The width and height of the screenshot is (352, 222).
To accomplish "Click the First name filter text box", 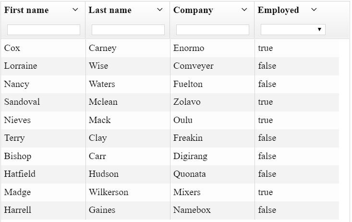I will 44,30.
